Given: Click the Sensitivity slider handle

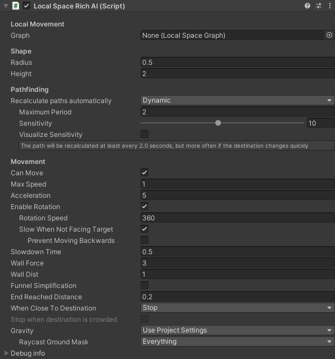Looking at the screenshot, I should (x=218, y=123).
